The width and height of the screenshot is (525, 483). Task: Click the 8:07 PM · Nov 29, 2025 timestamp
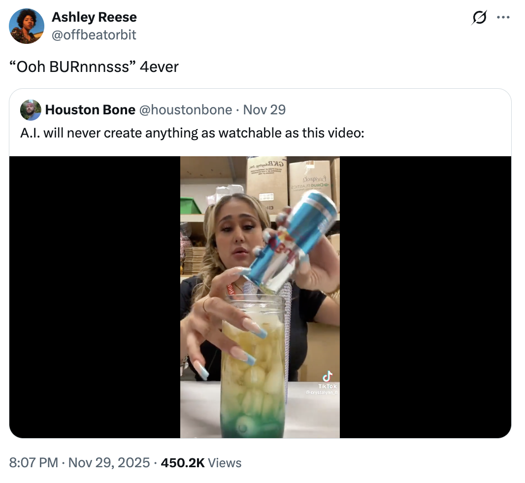[x=79, y=463]
